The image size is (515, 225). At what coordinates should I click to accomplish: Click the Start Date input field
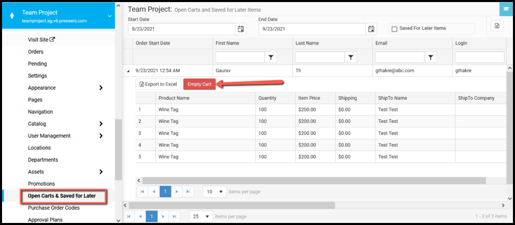[182, 29]
